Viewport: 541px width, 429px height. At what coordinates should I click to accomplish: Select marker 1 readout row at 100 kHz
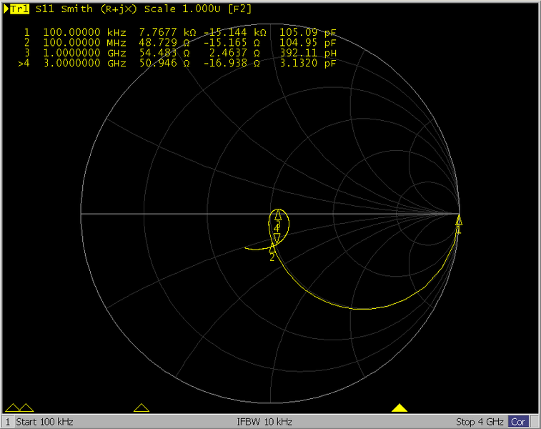[x=179, y=33]
